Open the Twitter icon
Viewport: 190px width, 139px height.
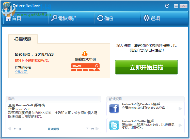(114, 125)
